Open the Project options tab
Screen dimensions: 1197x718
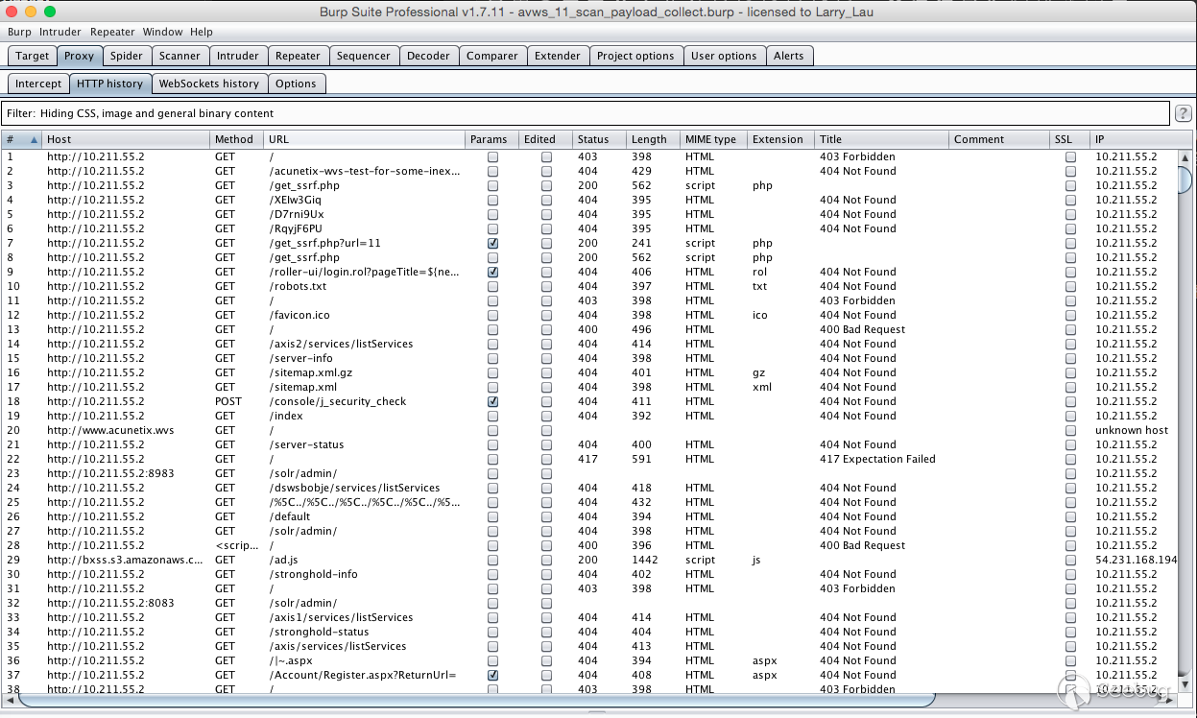click(x=634, y=56)
